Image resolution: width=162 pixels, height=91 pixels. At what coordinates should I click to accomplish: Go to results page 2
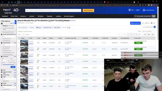[x=131, y=35]
